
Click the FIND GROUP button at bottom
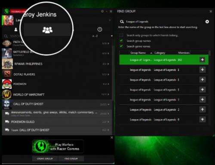click(71, 159)
